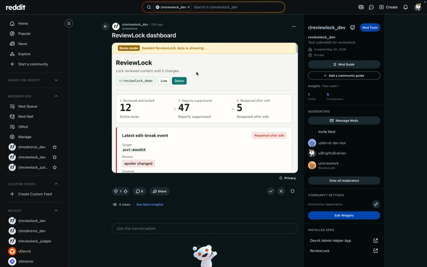Click the community emoji status icon
427x267 pixels.
point(352,28)
